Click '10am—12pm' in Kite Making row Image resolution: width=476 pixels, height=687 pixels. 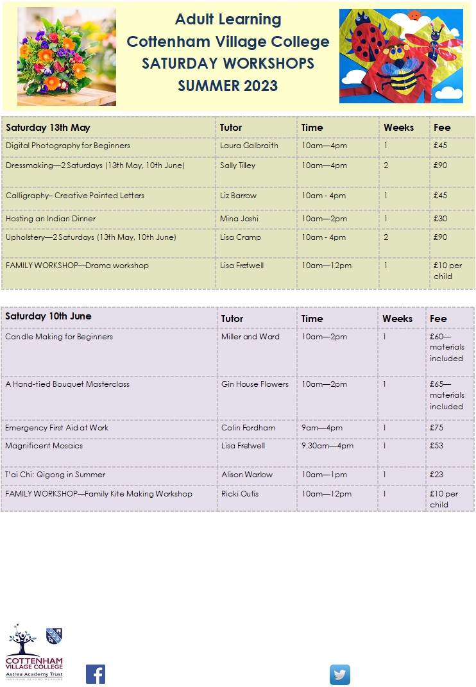pyautogui.click(x=327, y=494)
